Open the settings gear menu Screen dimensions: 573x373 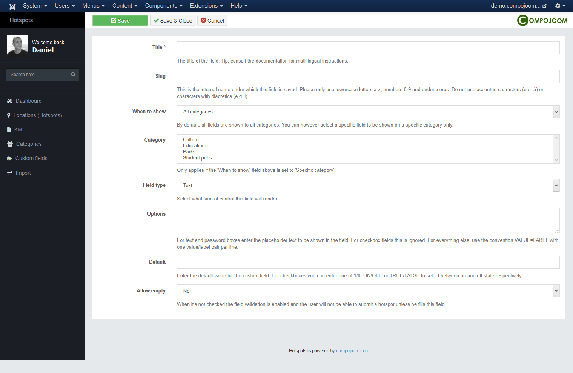coord(560,6)
